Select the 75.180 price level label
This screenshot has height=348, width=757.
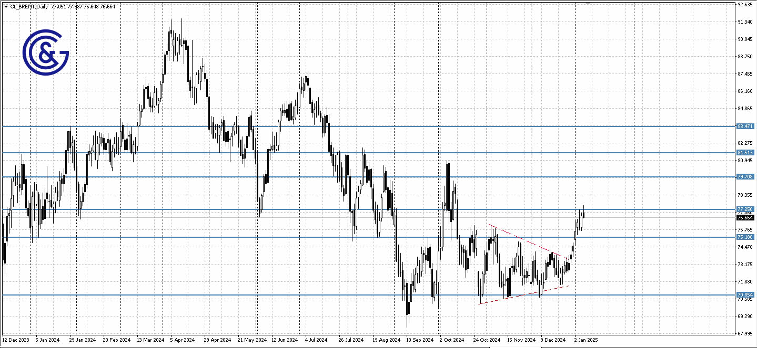pyautogui.click(x=745, y=238)
